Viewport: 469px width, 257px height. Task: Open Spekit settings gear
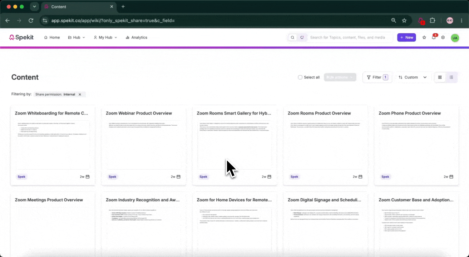pyautogui.click(x=443, y=37)
